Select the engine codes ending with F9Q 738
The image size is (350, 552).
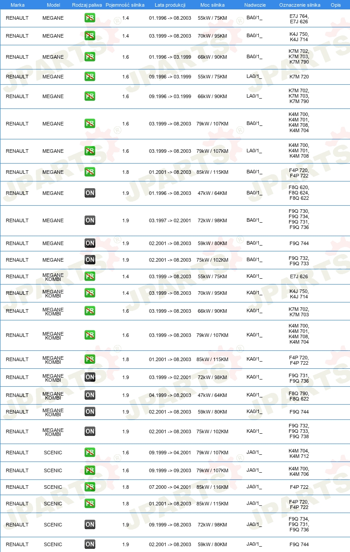[299, 431]
